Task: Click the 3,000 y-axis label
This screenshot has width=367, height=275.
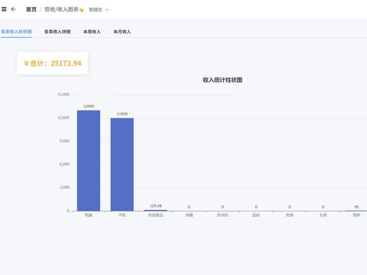Action: click(x=64, y=187)
